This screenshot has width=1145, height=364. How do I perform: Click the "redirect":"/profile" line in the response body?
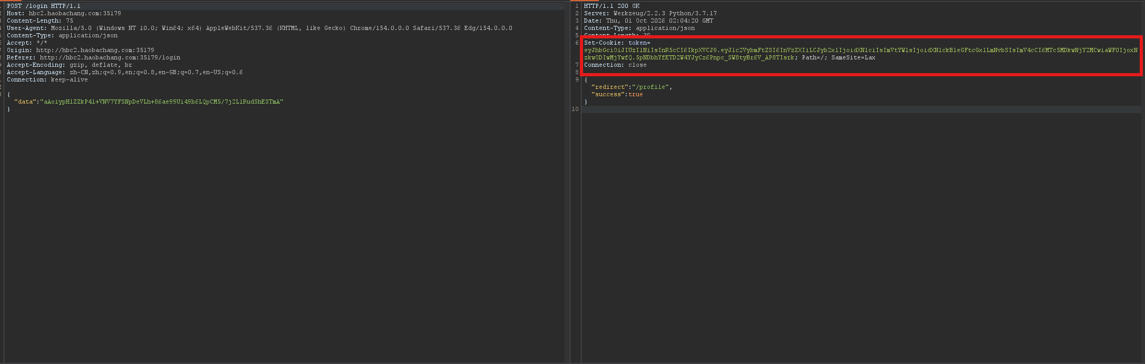tap(632, 87)
